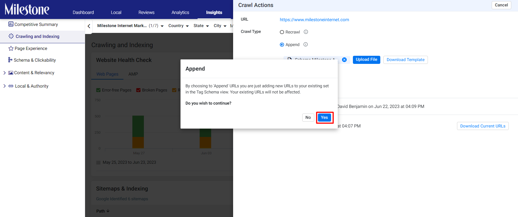Click Yes in Append dialog

pos(324,117)
